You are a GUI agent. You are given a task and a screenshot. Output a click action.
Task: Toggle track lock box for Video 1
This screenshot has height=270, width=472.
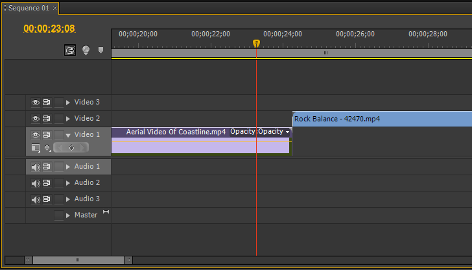pyautogui.click(x=59, y=135)
